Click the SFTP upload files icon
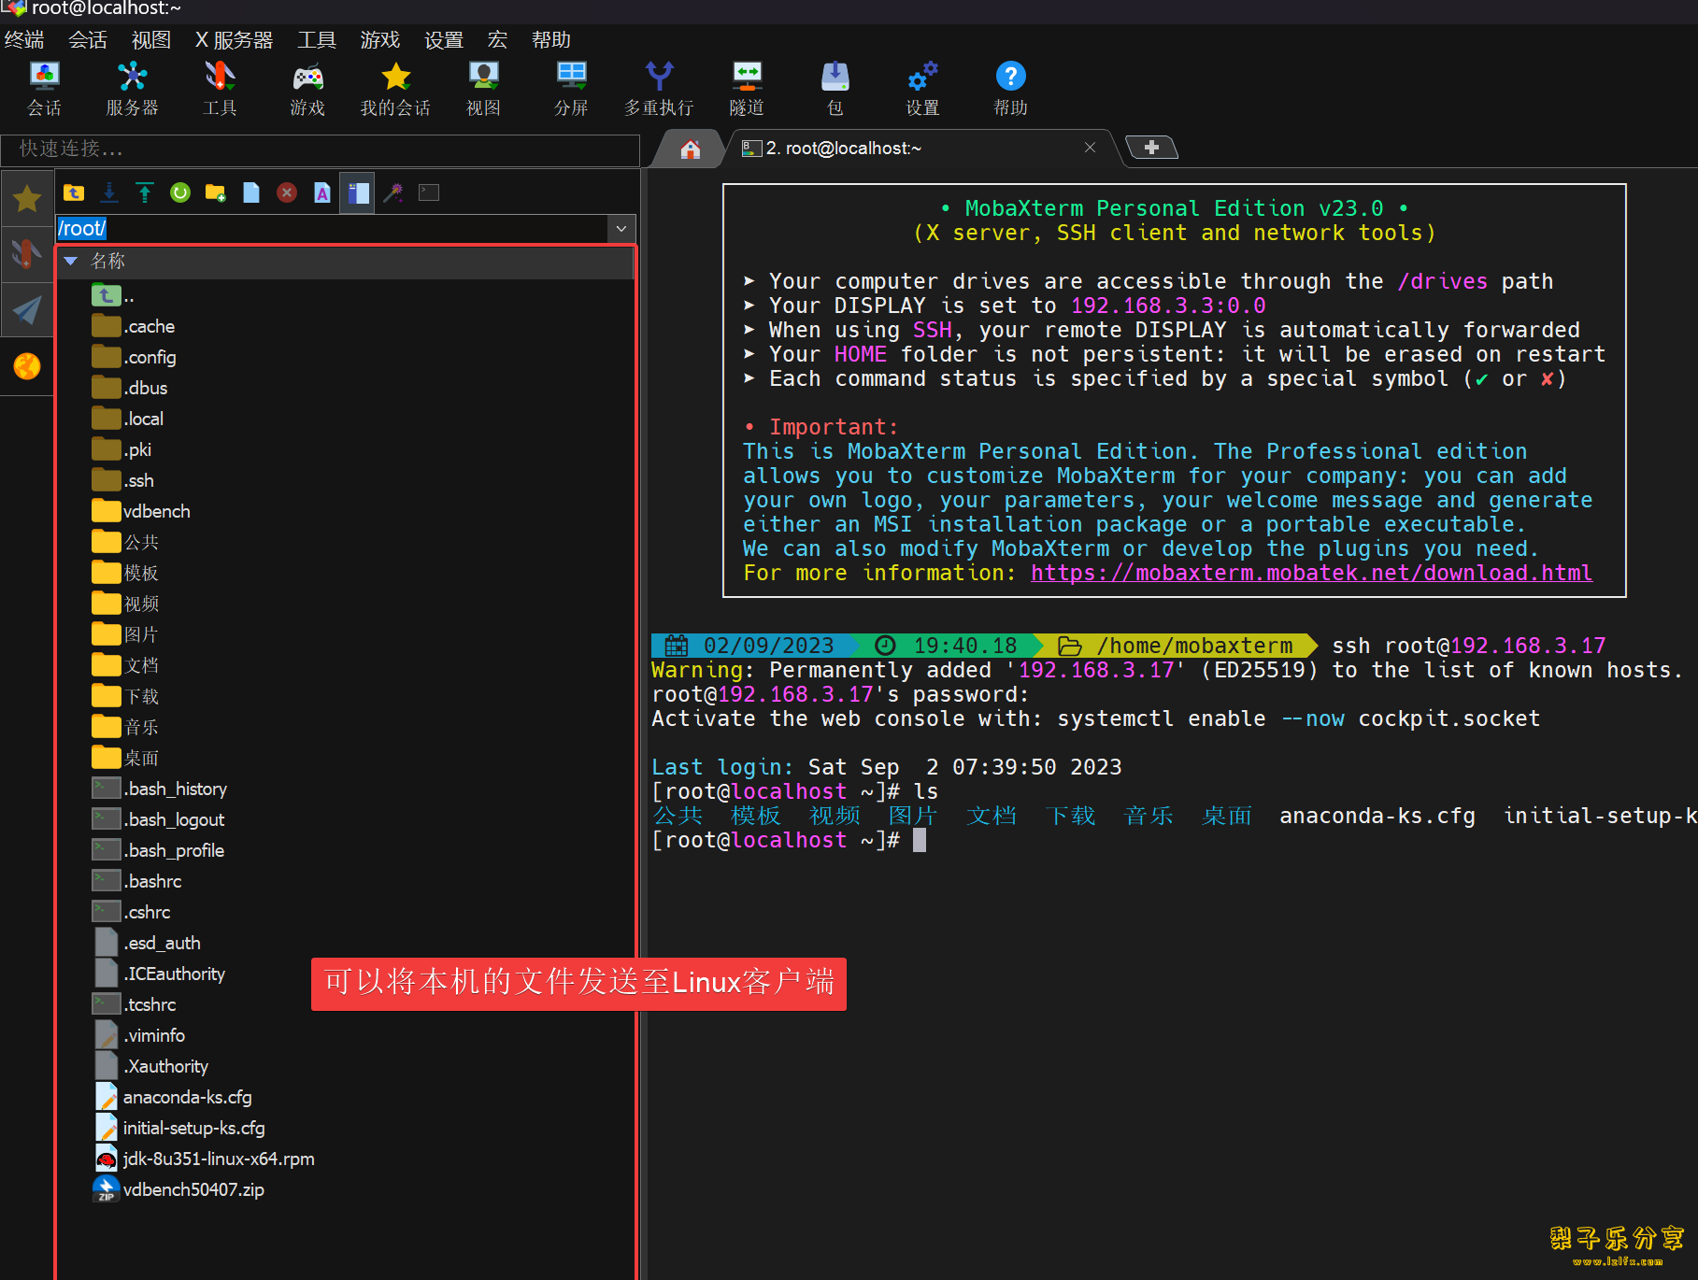 [x=145, y=192]
